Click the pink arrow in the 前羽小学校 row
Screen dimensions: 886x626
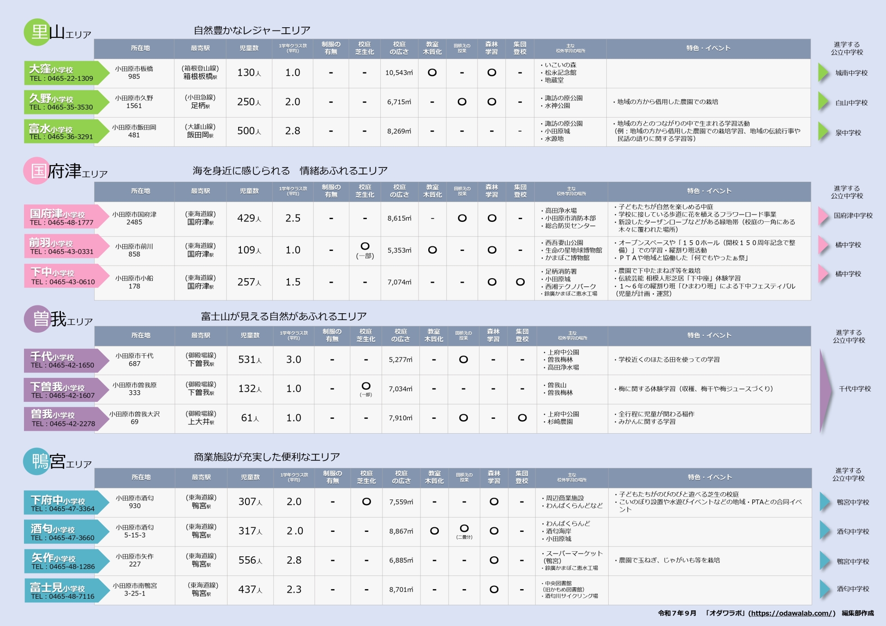824,245
